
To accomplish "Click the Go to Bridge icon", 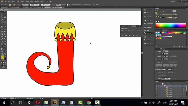I will coord(47,1).
